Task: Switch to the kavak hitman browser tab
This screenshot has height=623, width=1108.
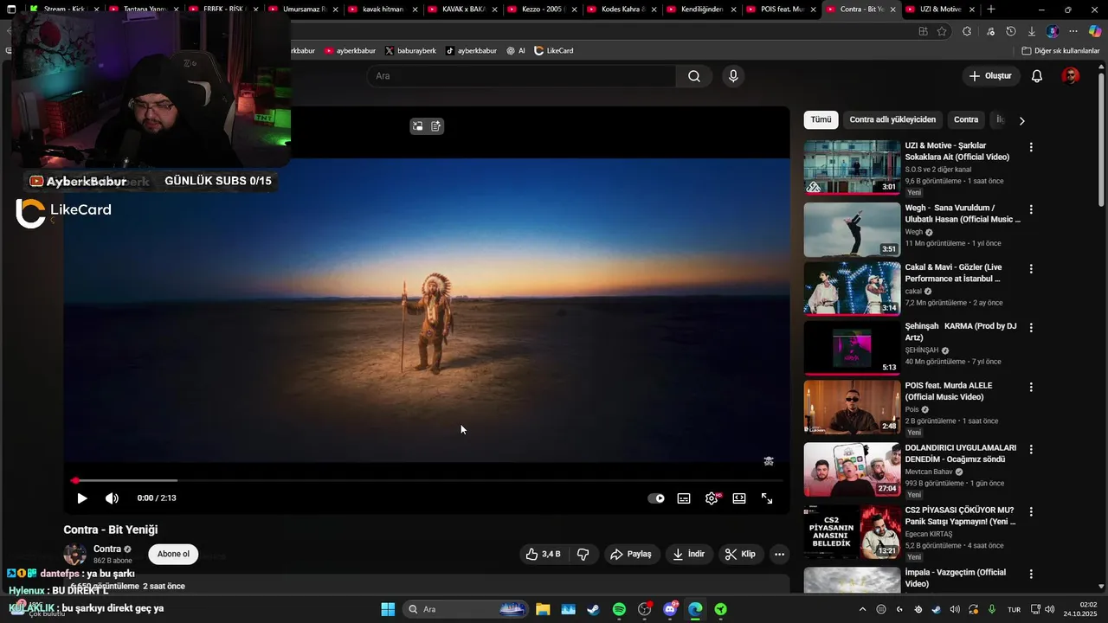Action: (x=382, y=10)
